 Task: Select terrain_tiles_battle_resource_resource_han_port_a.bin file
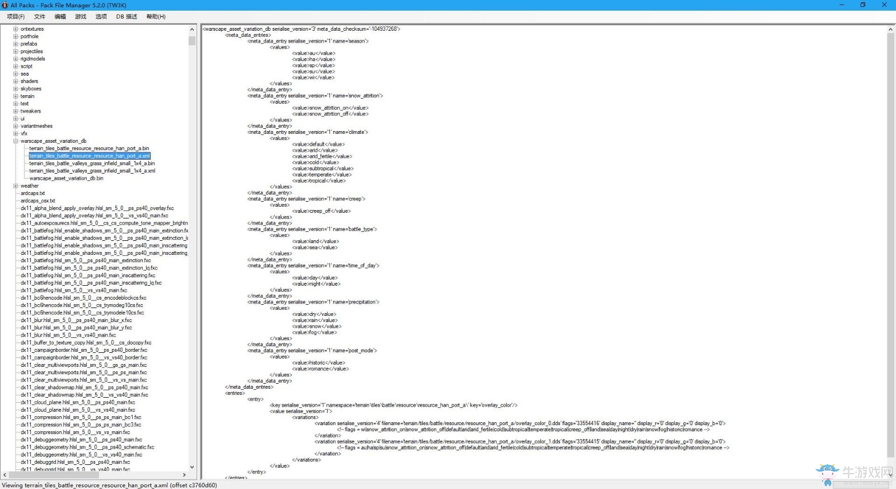tap(89, 148)
